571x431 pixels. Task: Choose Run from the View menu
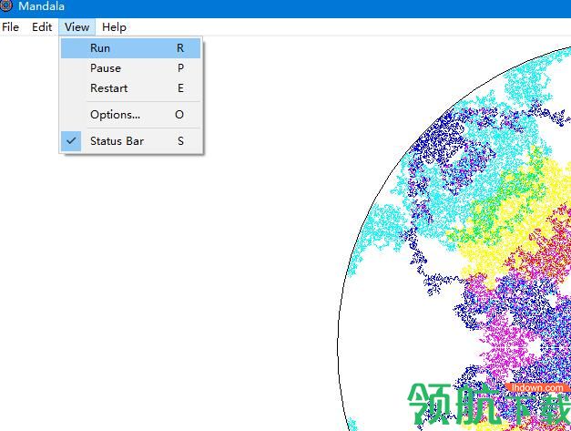131,48
